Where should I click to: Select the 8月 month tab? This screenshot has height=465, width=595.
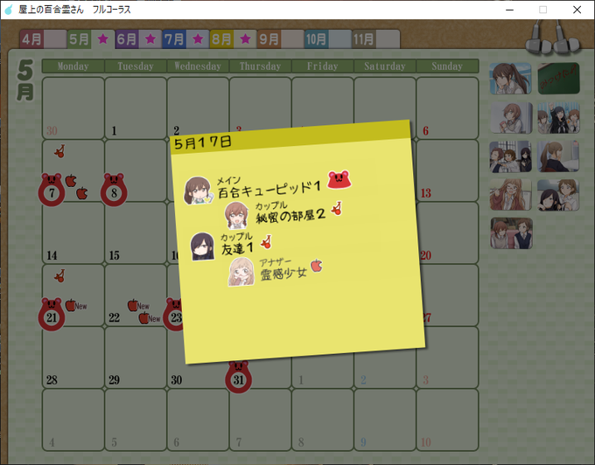point(233,39)
